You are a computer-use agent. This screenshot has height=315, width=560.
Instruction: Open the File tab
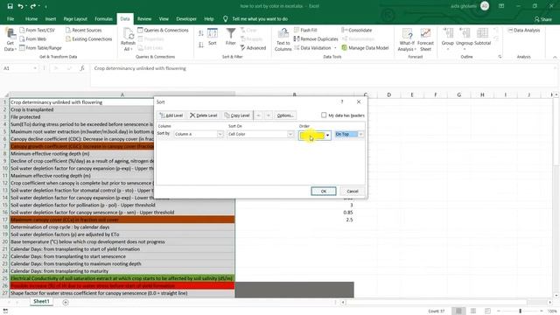10,19
